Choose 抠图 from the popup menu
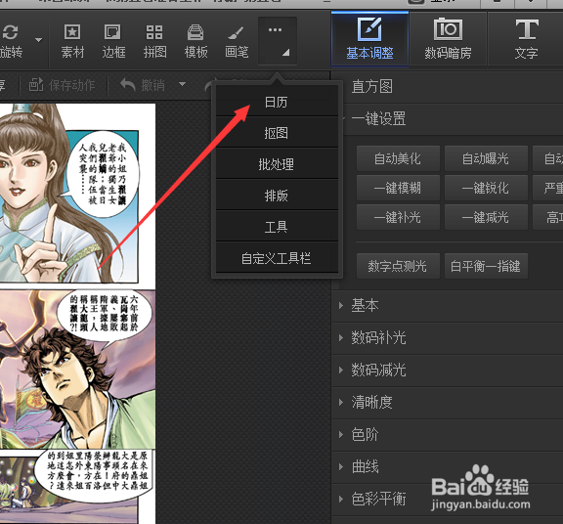563x524 pixels. pyautogui.click(x=277, y=133)
